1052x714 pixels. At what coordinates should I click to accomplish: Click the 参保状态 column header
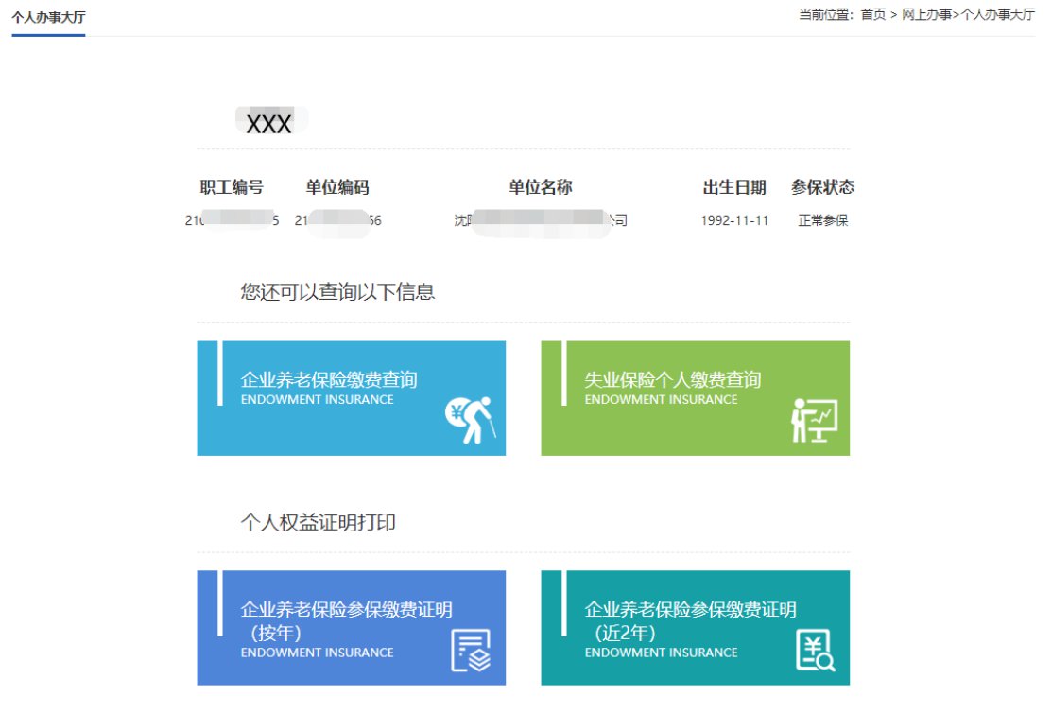(822, 187)
